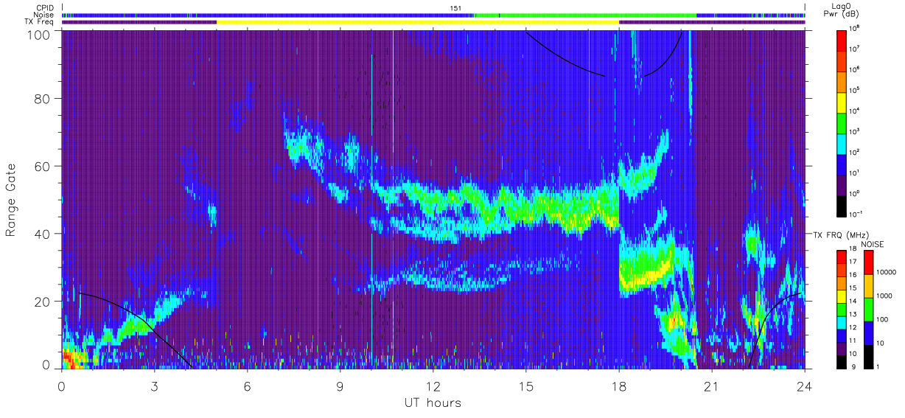Click the '9' tick on UT hours axis

pos(340,386)
